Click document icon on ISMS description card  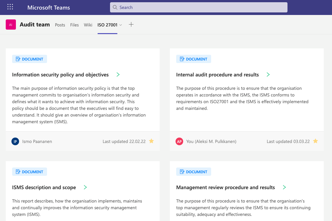click(18, 172)
